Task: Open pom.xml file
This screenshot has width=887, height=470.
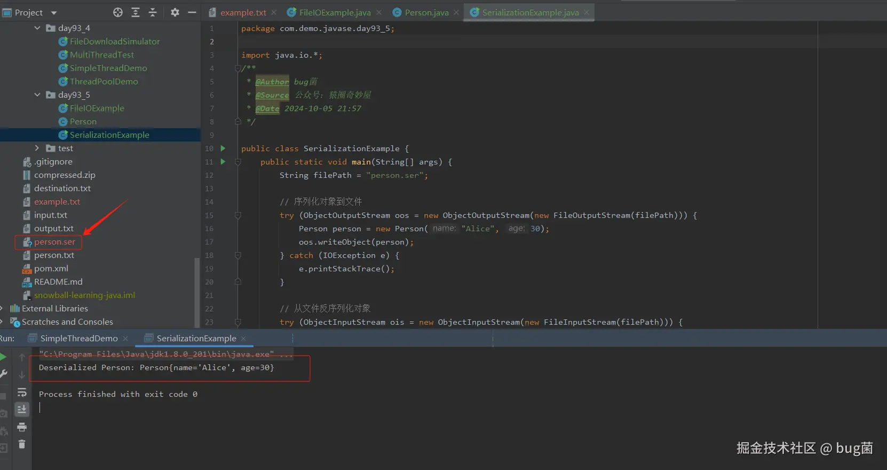Action: tap(51, 268)
